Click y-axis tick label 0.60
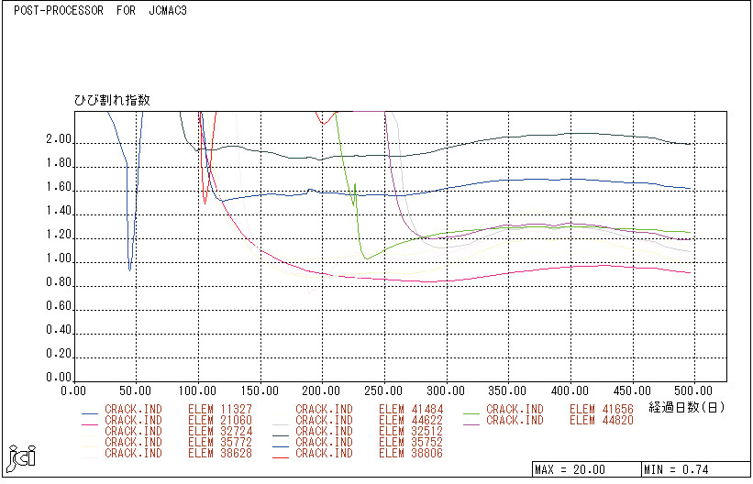 [59, 306]
